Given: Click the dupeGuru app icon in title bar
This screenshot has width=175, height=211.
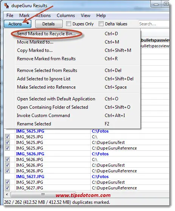Looking at the screenshot, I should click(6, 6).
